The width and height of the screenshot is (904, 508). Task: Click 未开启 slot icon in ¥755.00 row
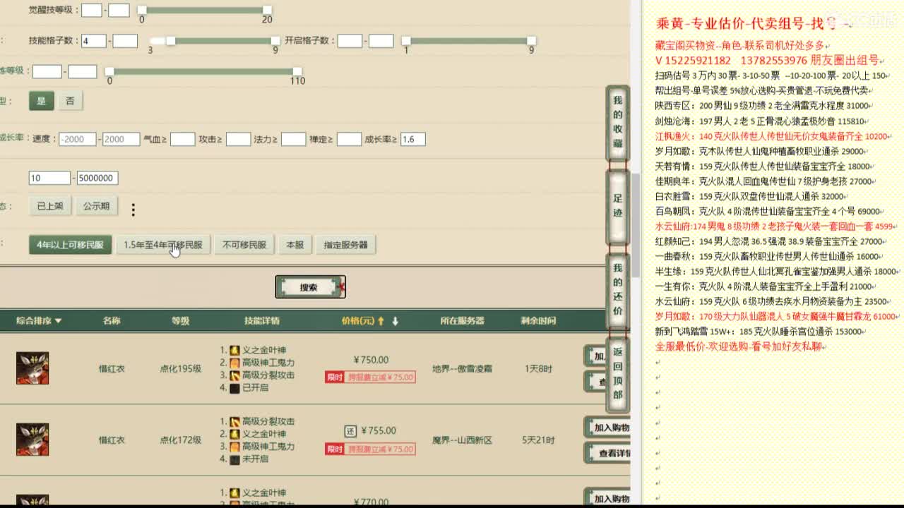[x=234, y=459]
